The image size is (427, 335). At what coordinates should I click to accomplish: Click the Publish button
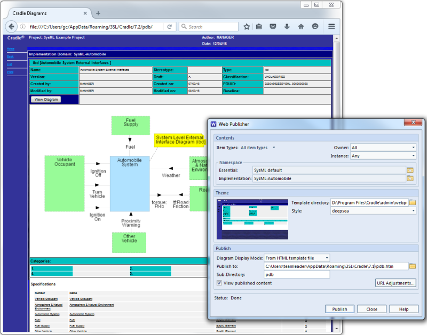click(x=340, y=309)
